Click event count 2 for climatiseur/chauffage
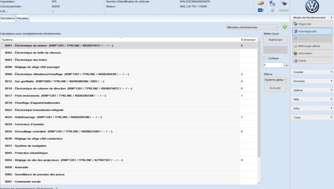The height and width of the screenshot is (189, 334). tap(242, 74)
